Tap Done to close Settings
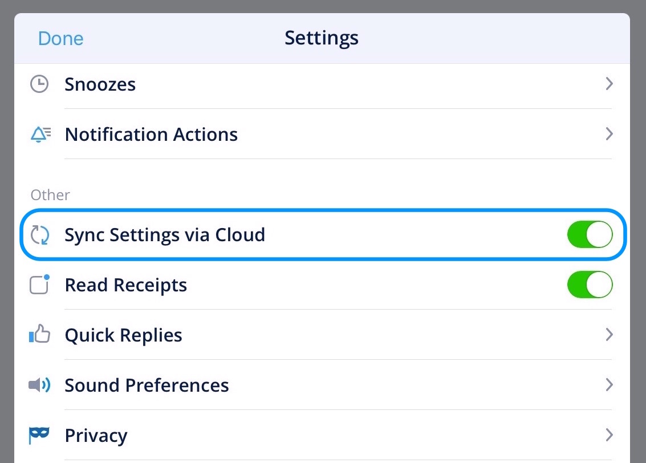This screenshot has height=463, width=646. (x=60, y=39)
